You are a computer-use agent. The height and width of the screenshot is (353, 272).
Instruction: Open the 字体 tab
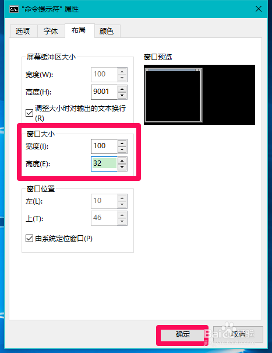(x=51, y=31)
